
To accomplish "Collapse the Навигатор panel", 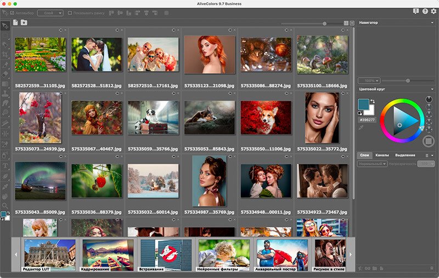I will pyautogui.click(x=433, y=22).
